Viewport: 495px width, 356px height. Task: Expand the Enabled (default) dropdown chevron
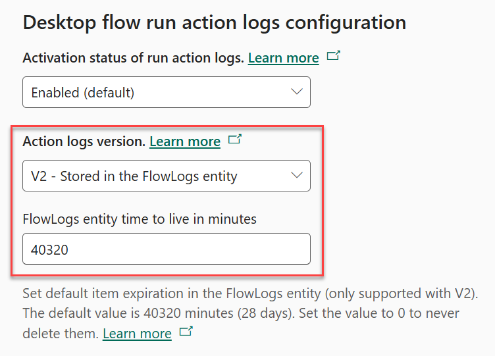coord(297,91)
